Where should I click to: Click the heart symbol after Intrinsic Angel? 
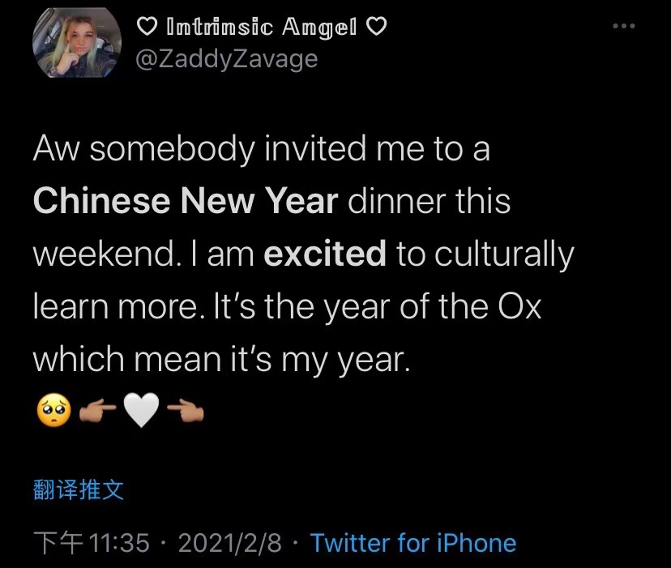[x=376, y=27]
